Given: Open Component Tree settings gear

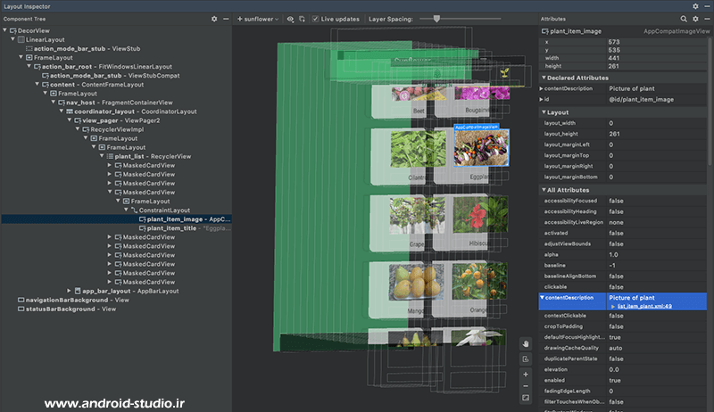Looking at the screenshot, I should (214, 18).
